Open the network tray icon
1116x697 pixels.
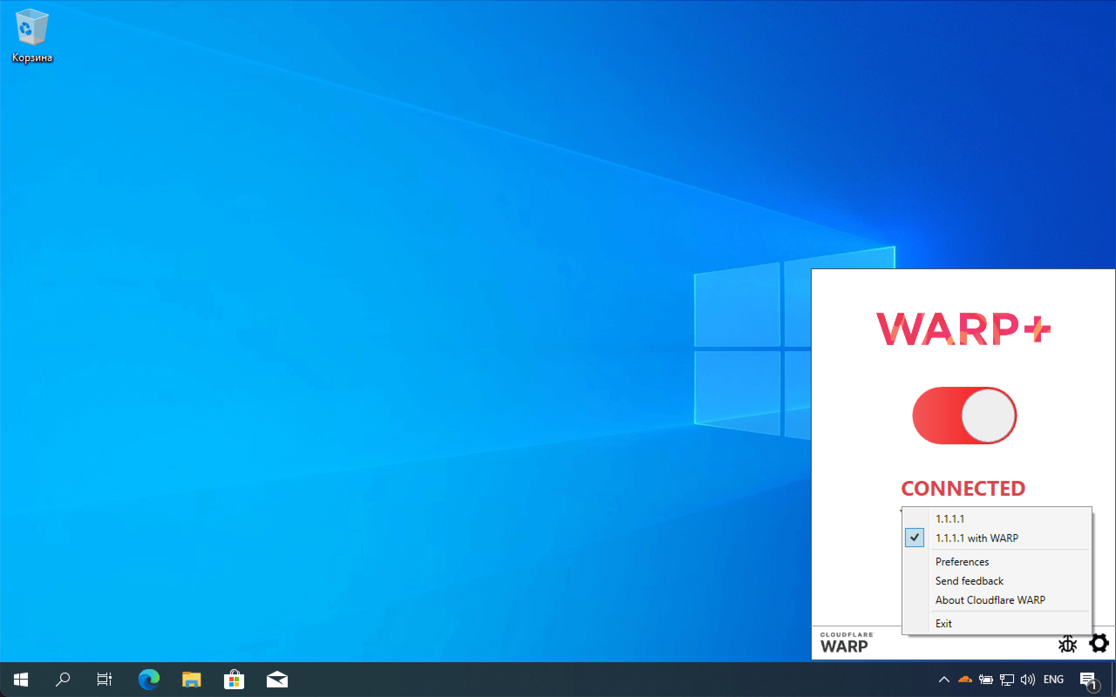point(1007,680)
